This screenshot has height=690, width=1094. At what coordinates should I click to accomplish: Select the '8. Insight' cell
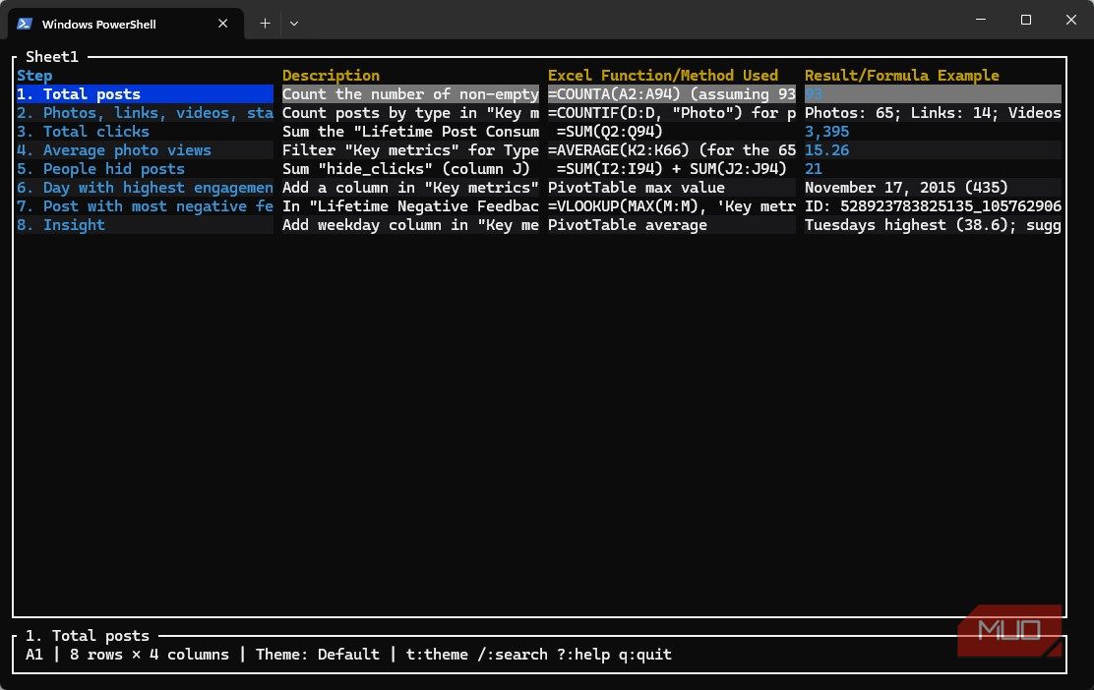coord(145,225)
